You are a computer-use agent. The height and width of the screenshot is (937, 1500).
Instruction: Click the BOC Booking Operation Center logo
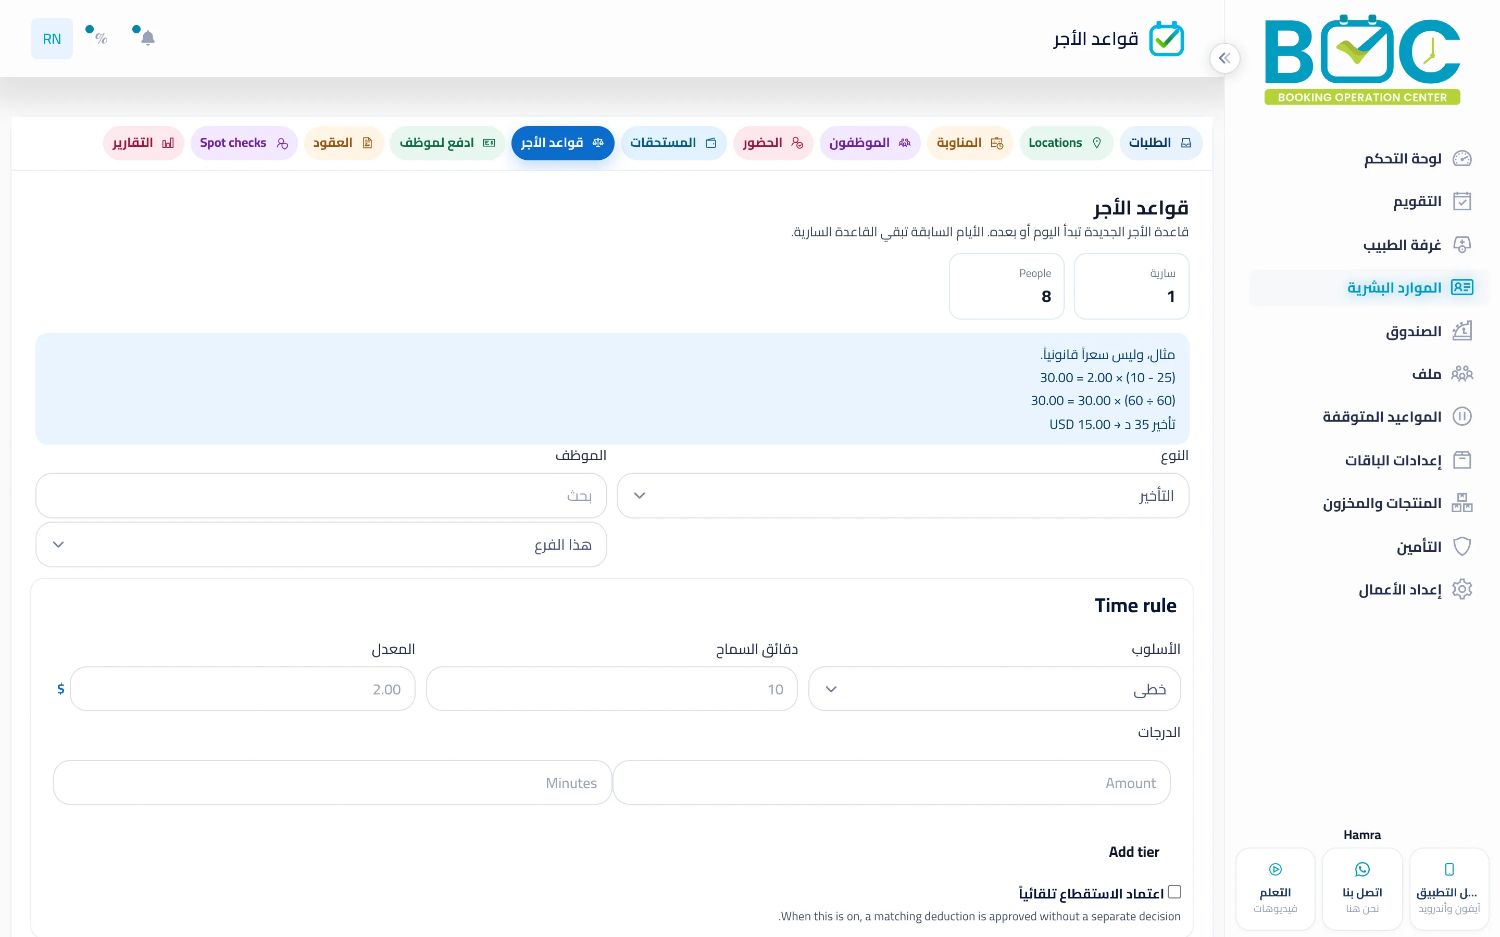point(1362,59)
